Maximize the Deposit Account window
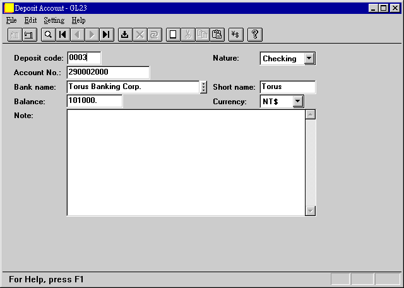The width and height of the screenshot is (404, 288). coord(383,8)
